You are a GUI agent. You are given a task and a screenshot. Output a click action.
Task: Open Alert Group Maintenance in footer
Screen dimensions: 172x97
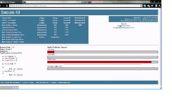[10, 83]
